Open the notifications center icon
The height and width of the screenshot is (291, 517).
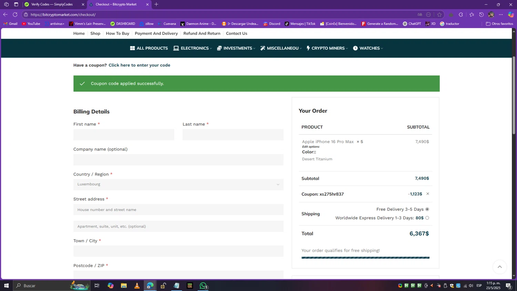click(508, 285)
